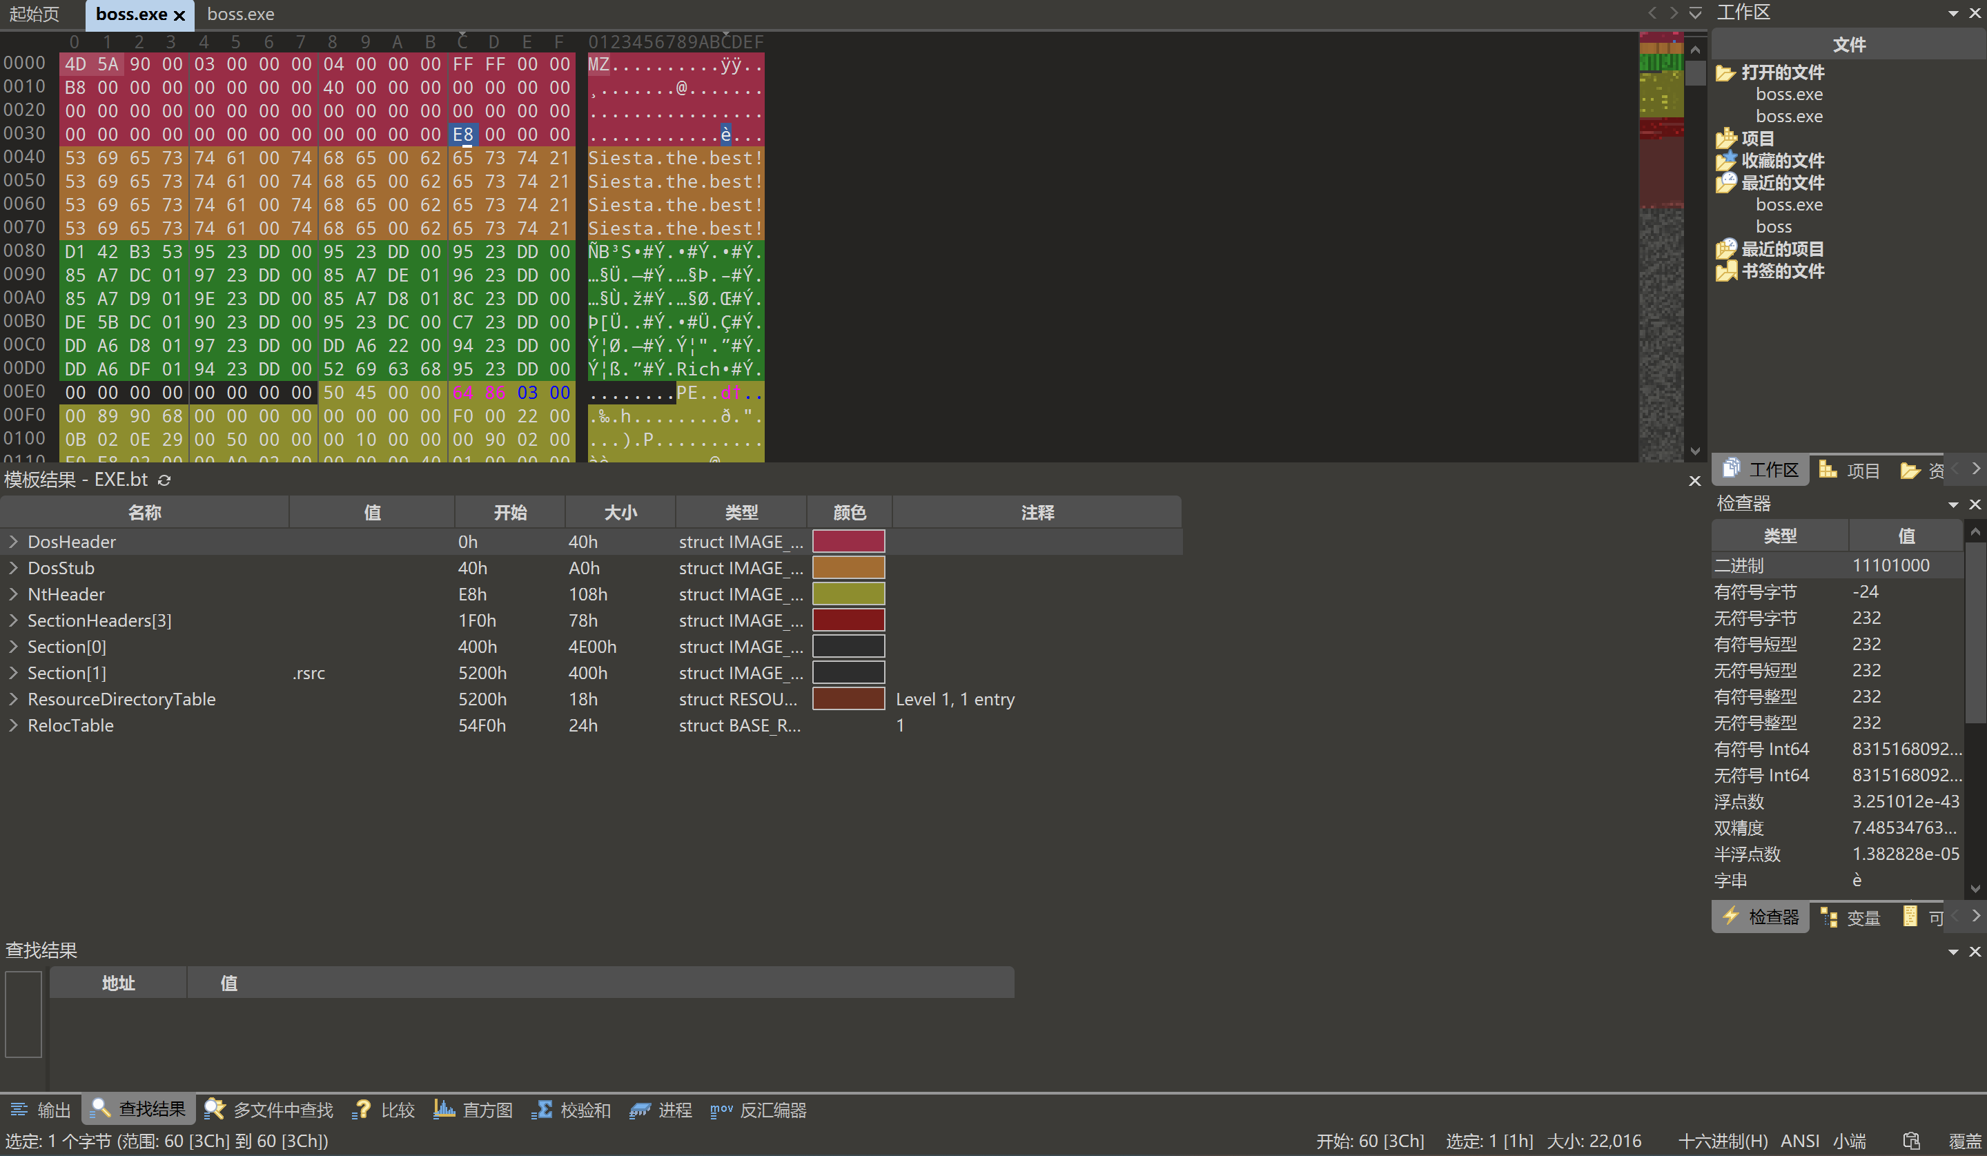Expand ResourceDirectoryTable row

13,698
